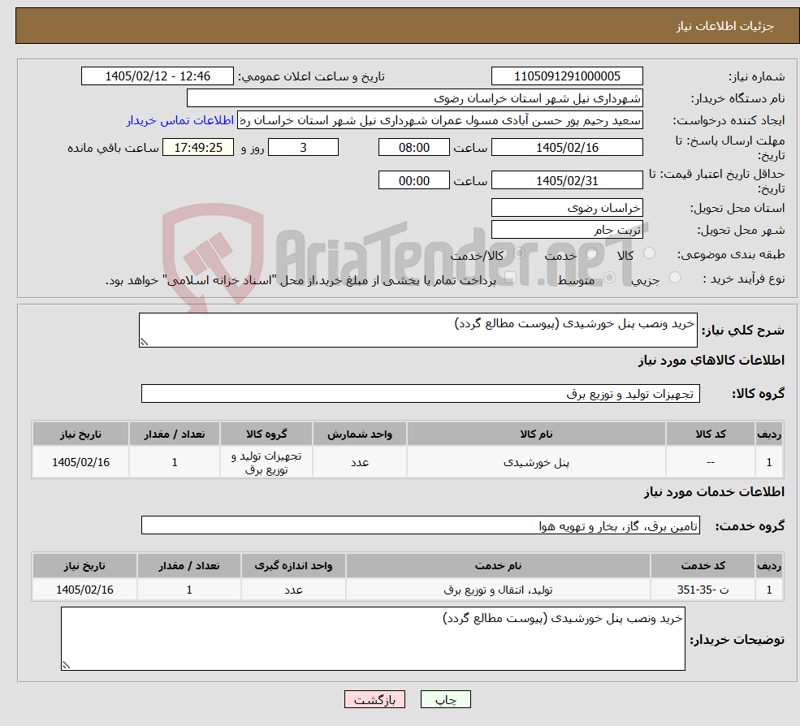Select the متوسط purchase type radio
The height and width of the screenshot is (726, 800).
pyautogui.click(x=609, y=278)
